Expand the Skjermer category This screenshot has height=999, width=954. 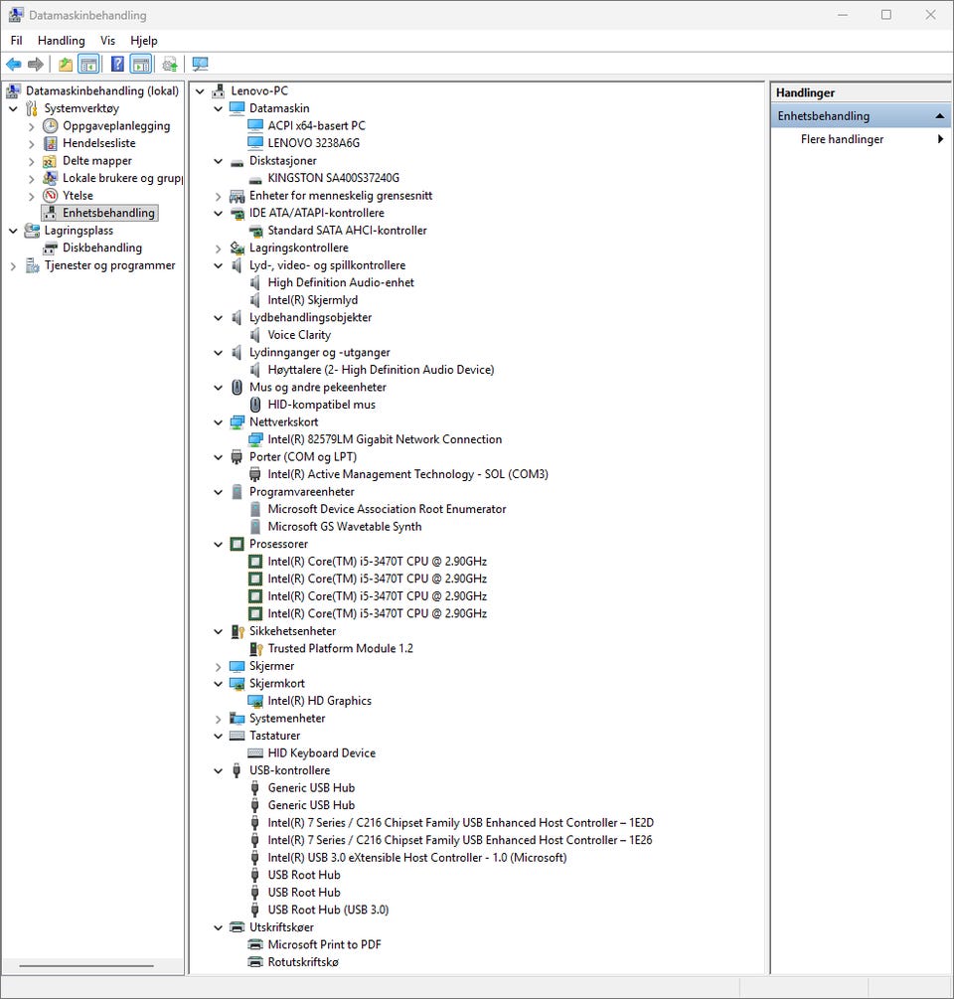point(218,666)
